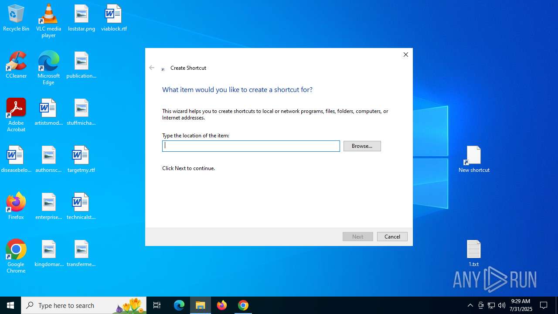Image resolution: width=558 pixels, height=314 pixels.
Task: Select the 1.txt file icon
Action: 474,254
